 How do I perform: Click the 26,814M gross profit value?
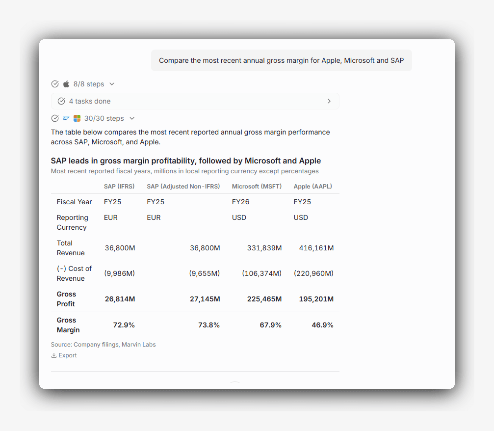(x=120, y=299)
